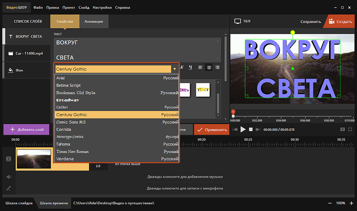Select the Car - 11490.mp4 video layer

[26, 53]
